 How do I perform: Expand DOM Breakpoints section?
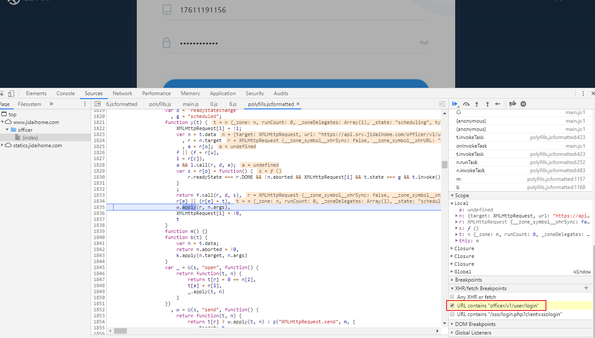point(452,324)
